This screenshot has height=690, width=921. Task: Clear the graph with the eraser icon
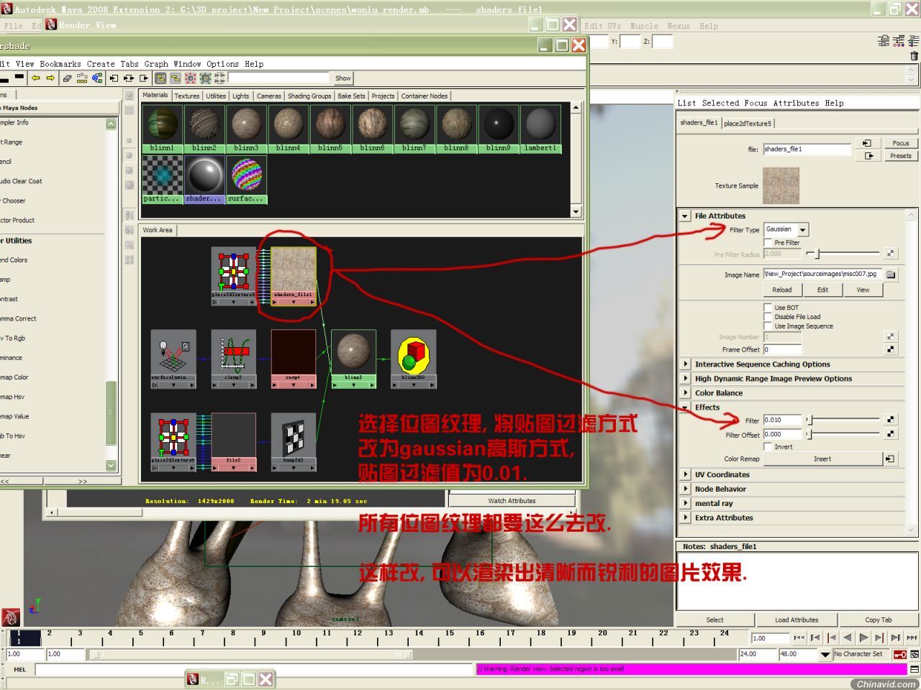67,78
